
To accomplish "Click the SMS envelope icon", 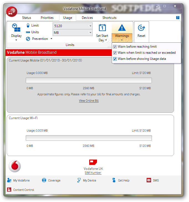I will tap(149, 180).
